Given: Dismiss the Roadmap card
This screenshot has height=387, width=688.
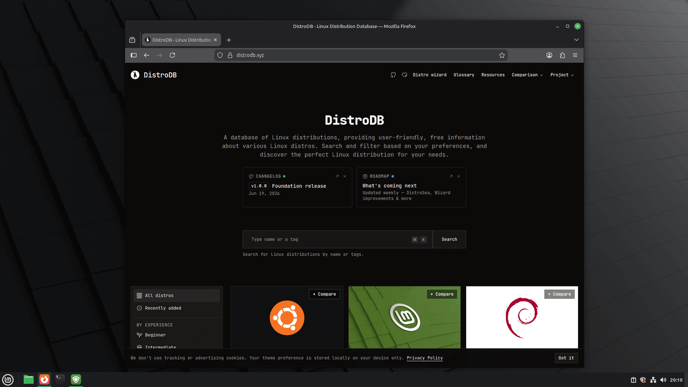Looking at the screenshot, I should click(x=459, y=176).
